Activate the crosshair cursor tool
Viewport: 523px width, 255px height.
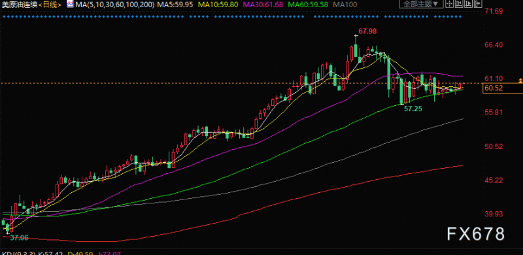(x=450, y=4)
